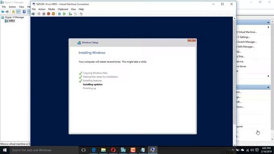Click the Virtual Machine Connection taskbar icon

pyautogui.click(x=152, y=150)
